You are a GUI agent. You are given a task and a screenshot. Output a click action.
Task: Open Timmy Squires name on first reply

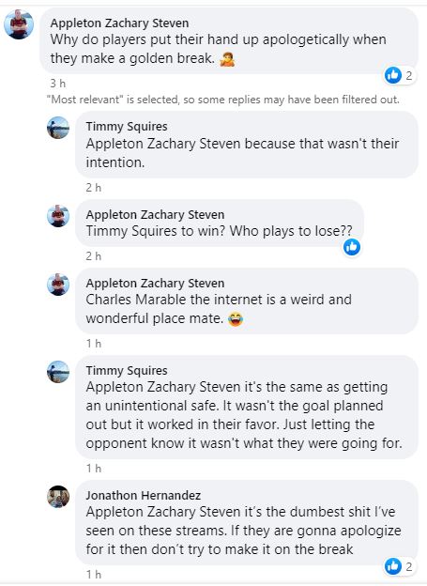(x=127, y=127)
